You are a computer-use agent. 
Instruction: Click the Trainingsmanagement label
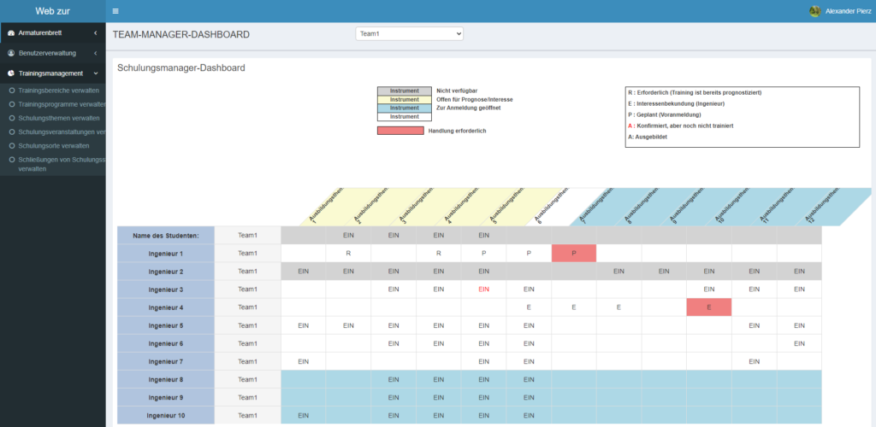point(50,73)
